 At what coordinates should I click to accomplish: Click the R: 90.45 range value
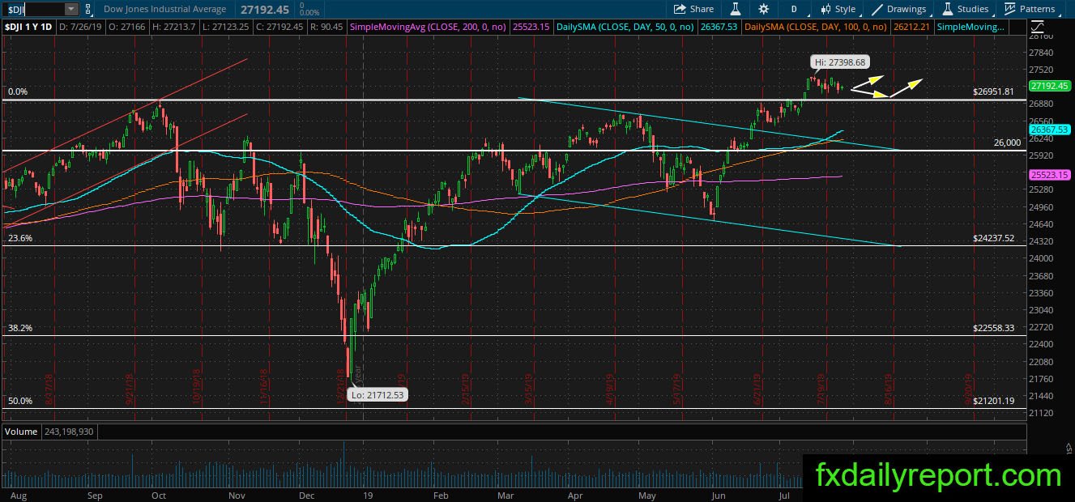click(x=326, y=27)
